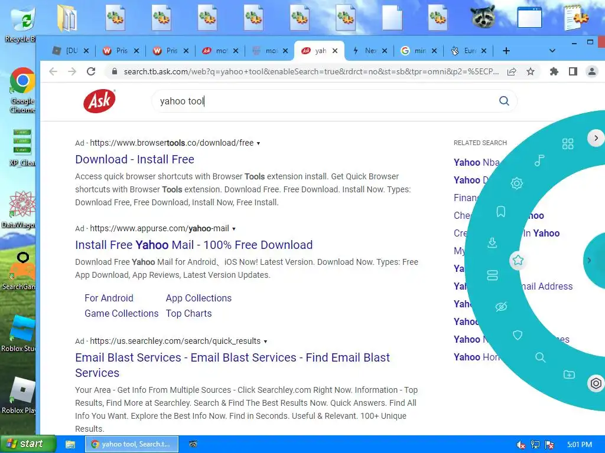Image resolution: width=605 pixels, height=453 pixels.
Task: Share this page via address bar icon
Action: 512,71
